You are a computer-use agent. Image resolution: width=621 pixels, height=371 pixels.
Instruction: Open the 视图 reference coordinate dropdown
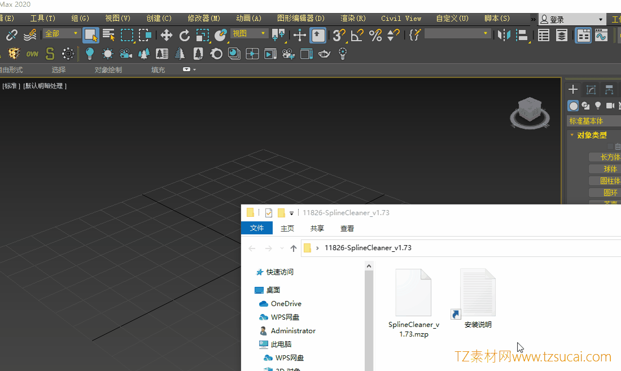tap(249, 34)
